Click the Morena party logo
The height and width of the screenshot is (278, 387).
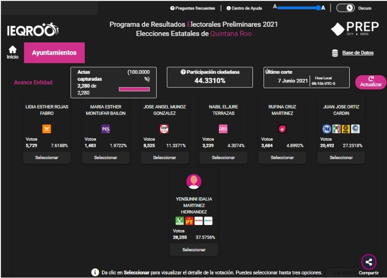coord(199,221)
